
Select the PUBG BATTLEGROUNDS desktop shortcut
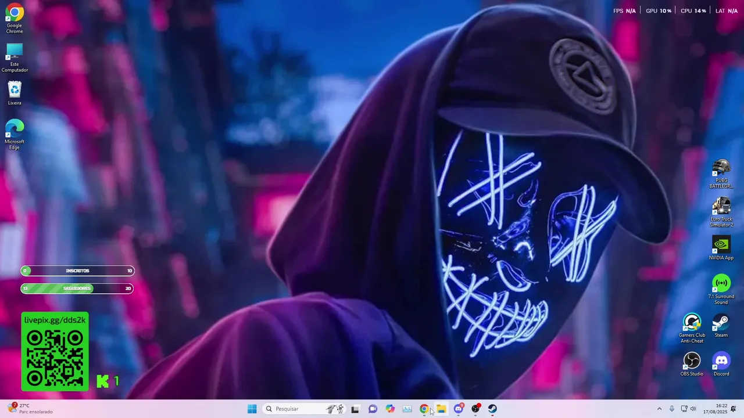721,174
